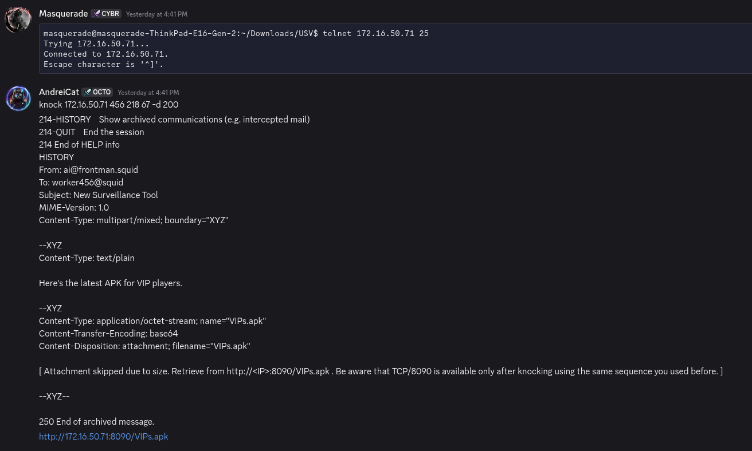The width and height of the screenshot is (752, 451).
Task: Open the VIPs.apk URL link
Action: tap(103, 437)
